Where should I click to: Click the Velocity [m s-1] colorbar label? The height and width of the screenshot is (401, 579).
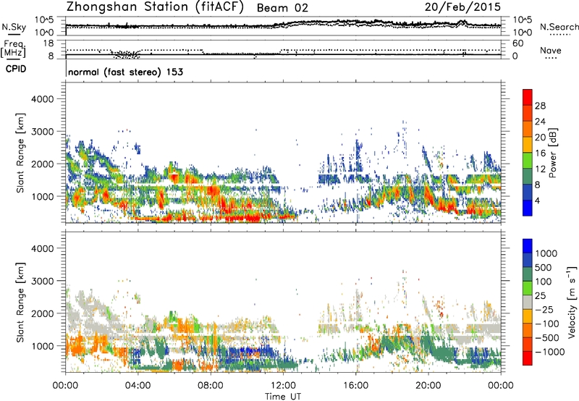[x=572, y=302]
